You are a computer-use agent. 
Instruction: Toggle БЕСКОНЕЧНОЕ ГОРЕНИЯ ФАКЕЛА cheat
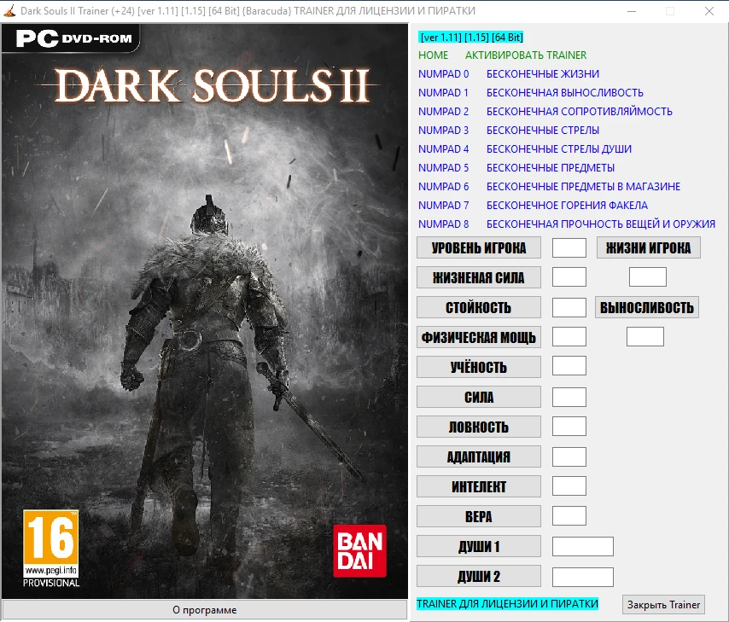pyautogui.click(x=568, y=205)
